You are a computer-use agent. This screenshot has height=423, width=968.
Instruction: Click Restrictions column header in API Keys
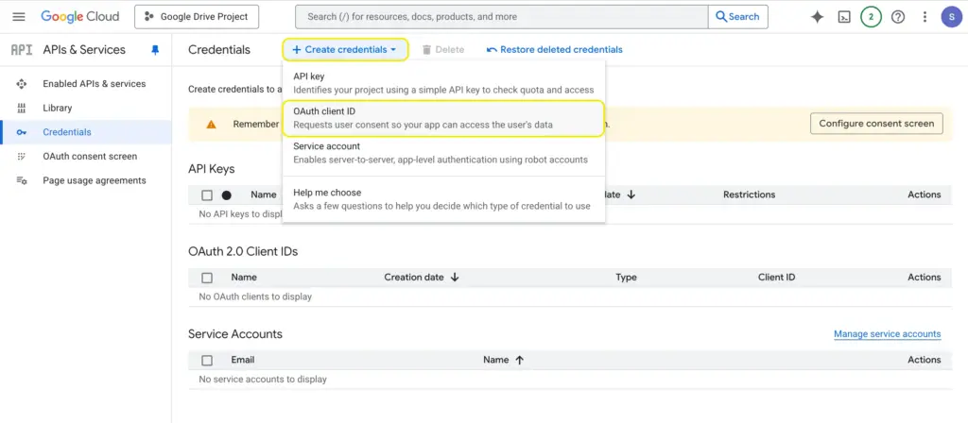pos(749,195)
